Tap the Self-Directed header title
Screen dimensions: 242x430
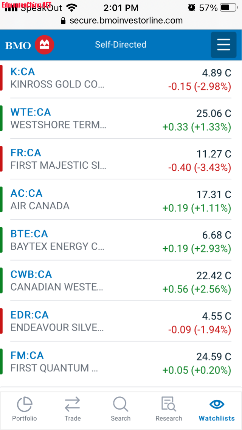121,45
